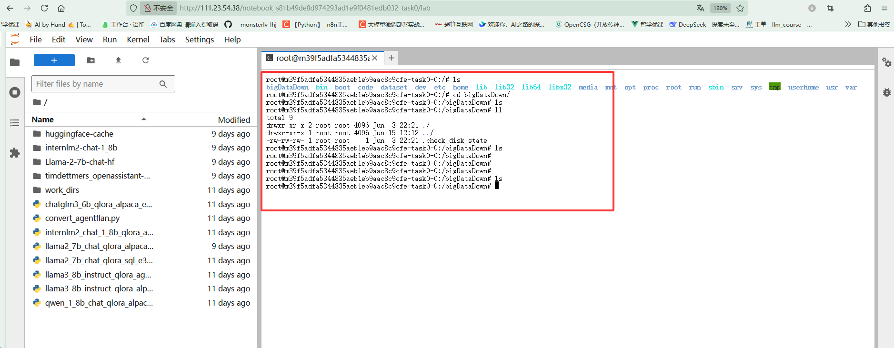Click the Upload Files icon
This screenshot has height=348, width=894.
[118, 60]
